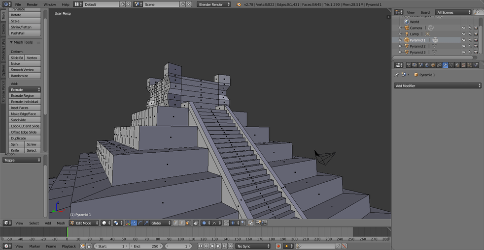Toggle Camera visibility eye in outliner
This screenshot has height=250, width=484.
pos(463,28)
